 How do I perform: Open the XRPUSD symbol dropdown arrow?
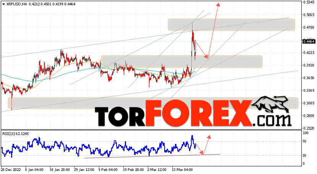click(x=3, y=4)
